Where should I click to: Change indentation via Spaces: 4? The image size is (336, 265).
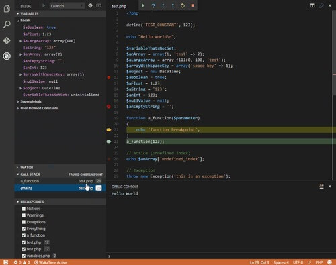tap(281, 262)
